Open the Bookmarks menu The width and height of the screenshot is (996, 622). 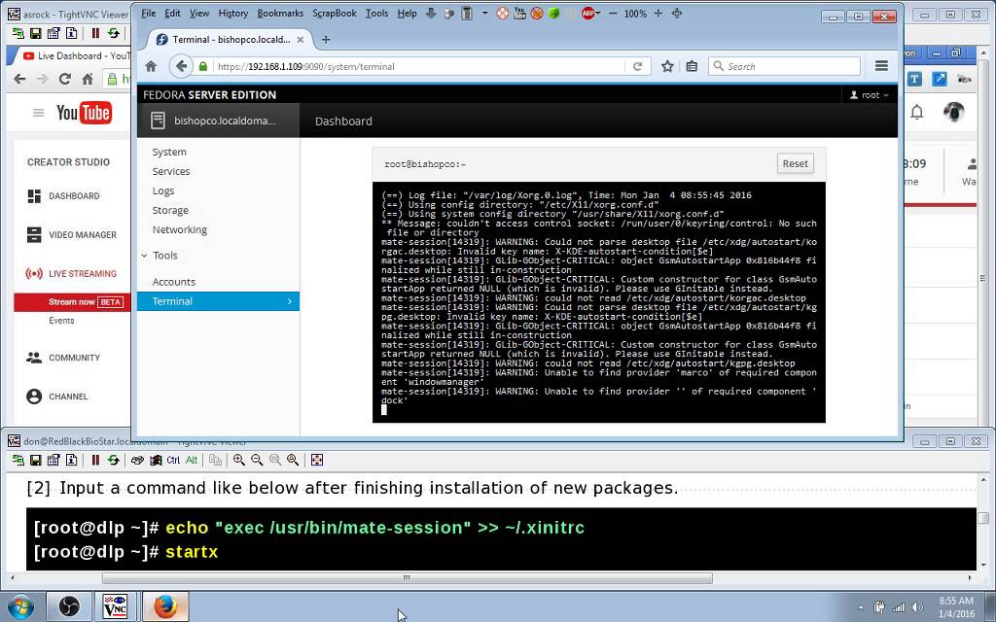pos(280,14)
